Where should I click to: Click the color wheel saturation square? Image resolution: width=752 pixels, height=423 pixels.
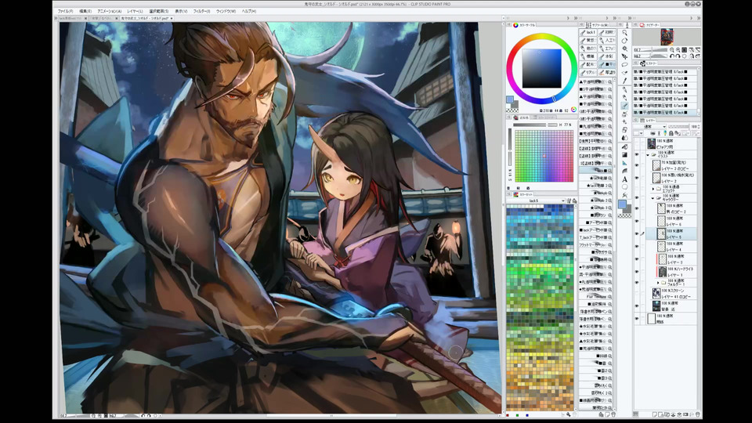pyautogui.click(x=541, y=68)
